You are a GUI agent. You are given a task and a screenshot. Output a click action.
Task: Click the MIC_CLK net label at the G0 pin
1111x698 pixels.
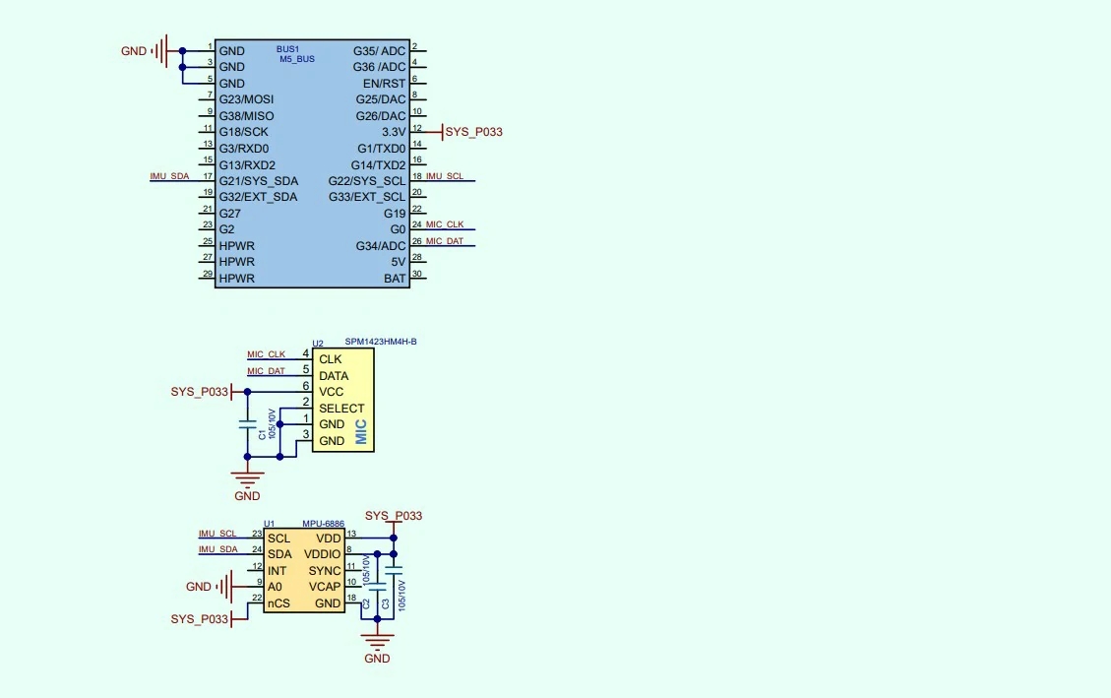click(445, 225)
